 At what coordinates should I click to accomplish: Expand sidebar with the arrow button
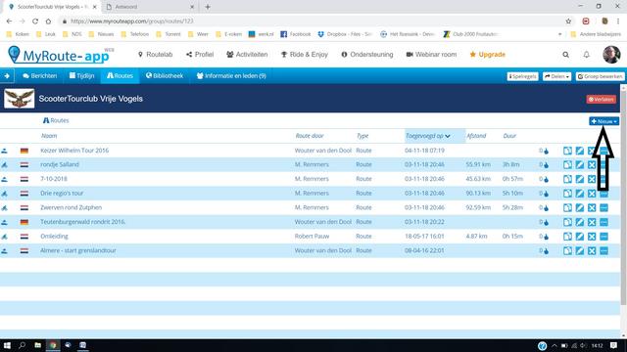[x=7, y=76]
